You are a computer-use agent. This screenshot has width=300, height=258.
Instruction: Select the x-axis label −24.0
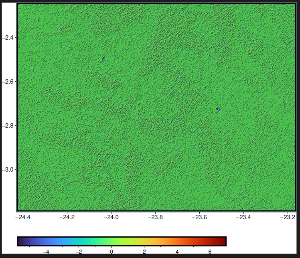111,217
